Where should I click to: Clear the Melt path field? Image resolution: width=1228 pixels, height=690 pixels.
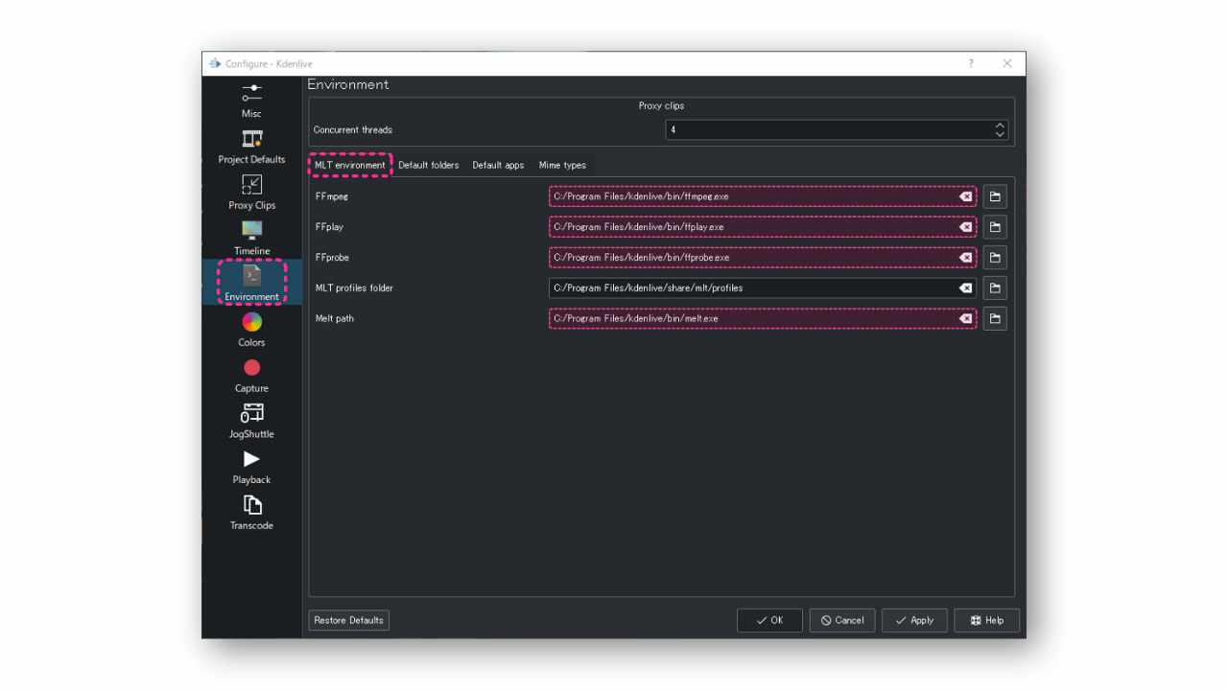click(x=965, y=318)
